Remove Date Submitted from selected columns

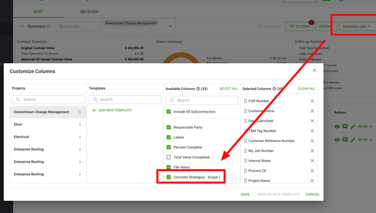(312, 121)
